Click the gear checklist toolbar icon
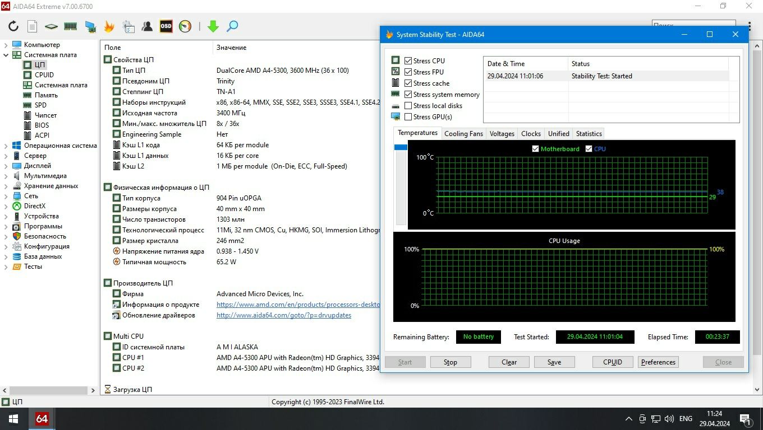Viewport: 763px width, 430px height. tap(128, 26)
